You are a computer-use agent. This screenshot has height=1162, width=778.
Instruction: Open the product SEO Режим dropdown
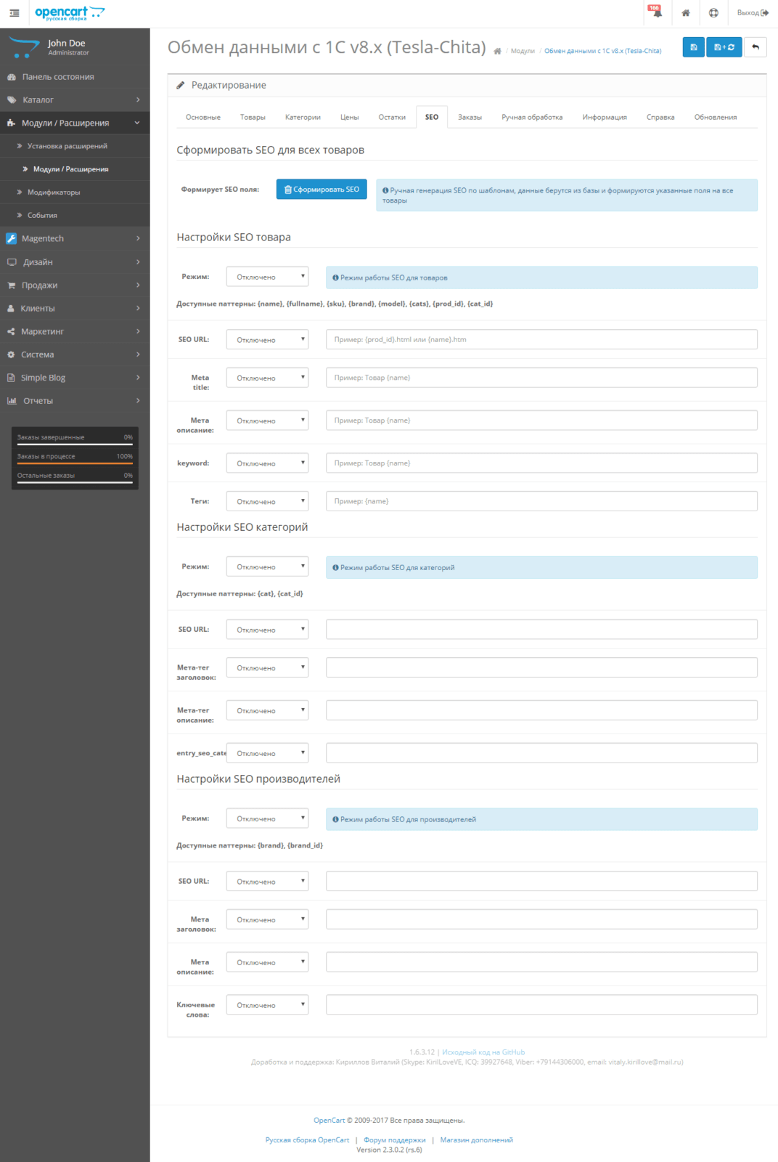(x=267, y=277)
